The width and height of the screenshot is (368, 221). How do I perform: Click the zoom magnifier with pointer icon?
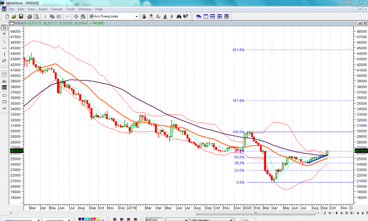click(83, 16)
